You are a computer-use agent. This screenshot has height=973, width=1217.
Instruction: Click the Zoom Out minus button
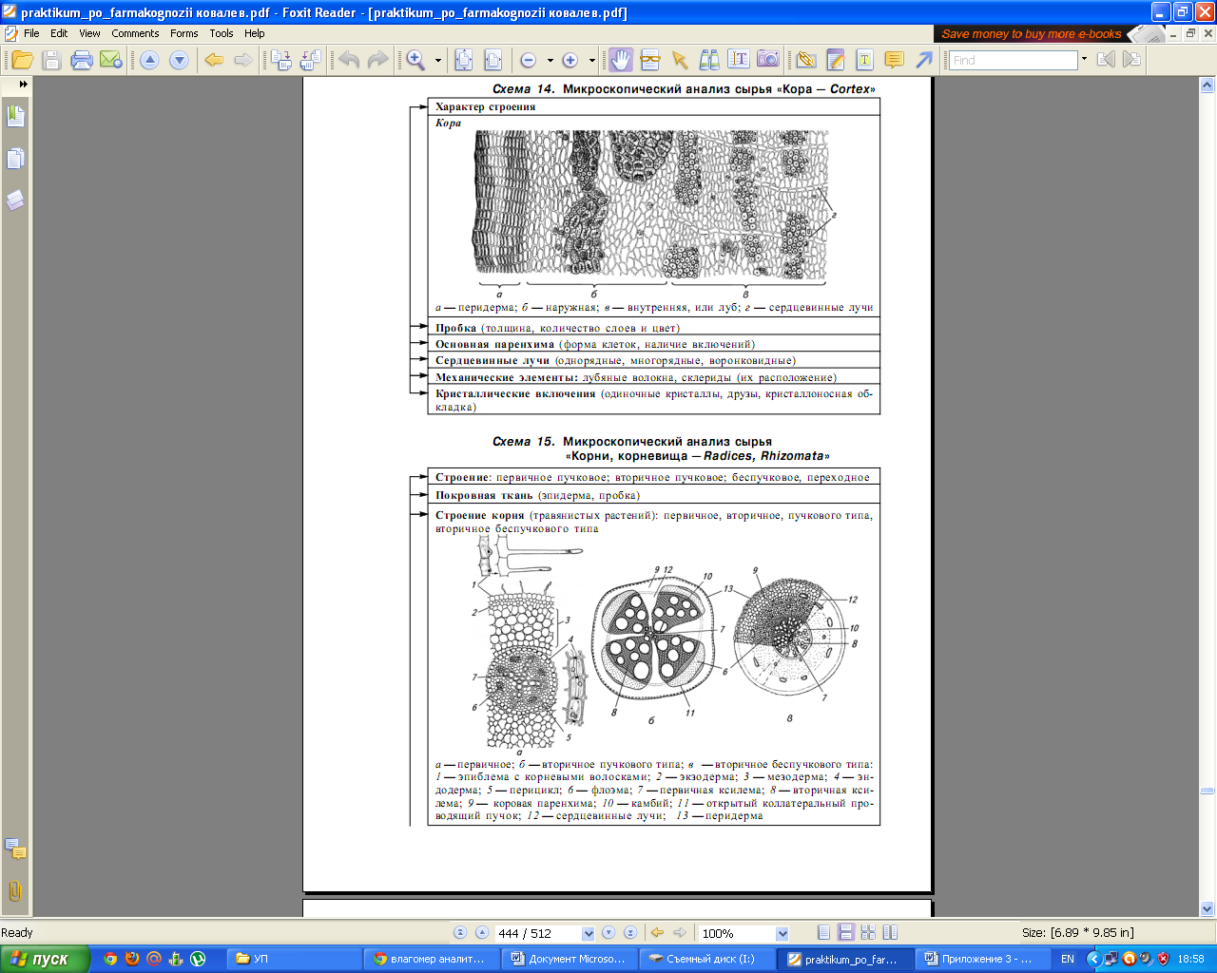click(x=529, y=60)
